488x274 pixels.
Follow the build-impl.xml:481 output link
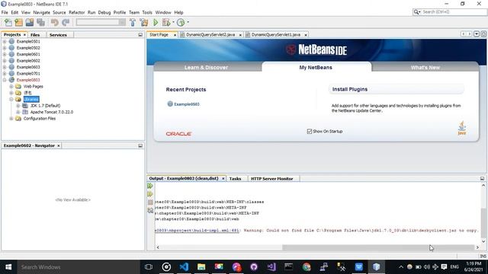click(x=197, y=231)
